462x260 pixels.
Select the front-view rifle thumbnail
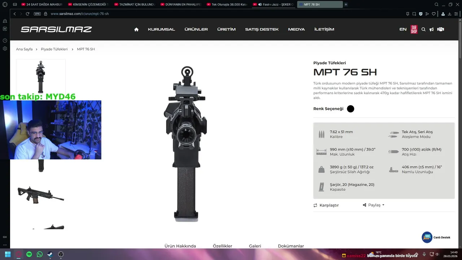point(41,76)
